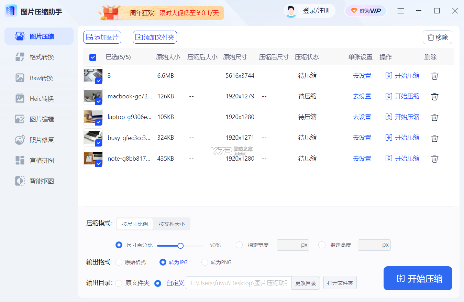Toggle the select-all checkbox in header
464x302 pixels.
(93, 57)
